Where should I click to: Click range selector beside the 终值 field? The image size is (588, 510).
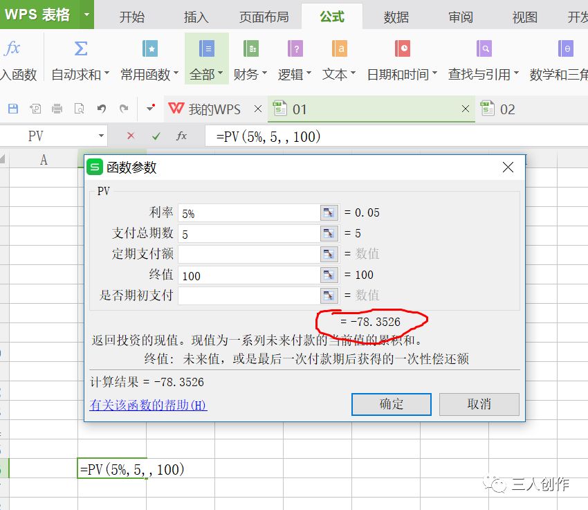[x=329, y=275]
